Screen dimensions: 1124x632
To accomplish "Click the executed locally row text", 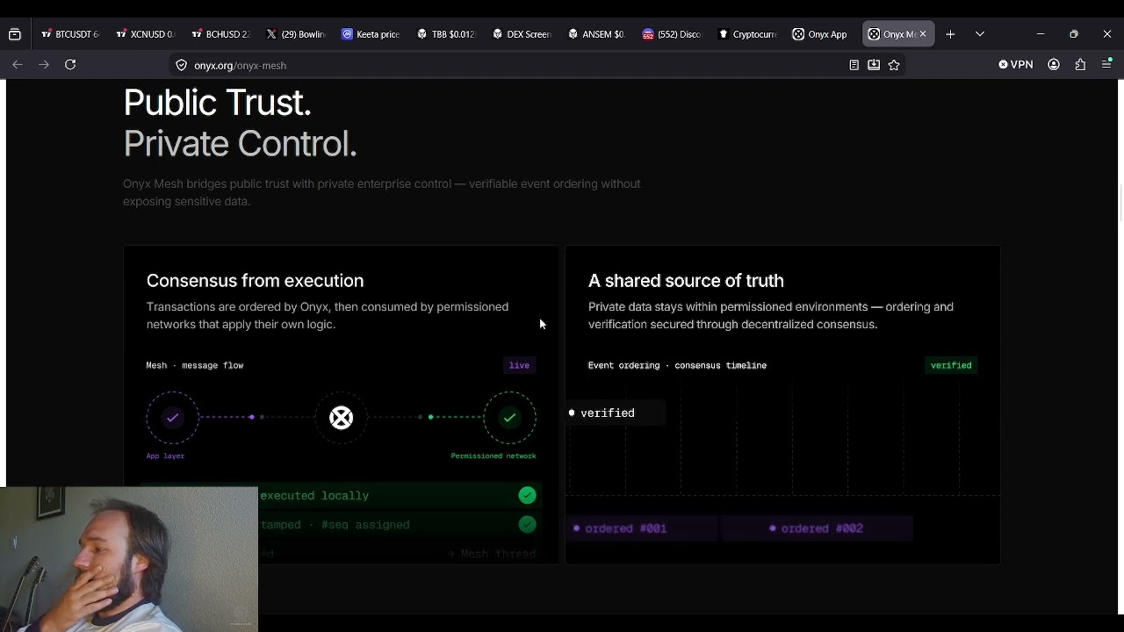I will click(314, 495).
